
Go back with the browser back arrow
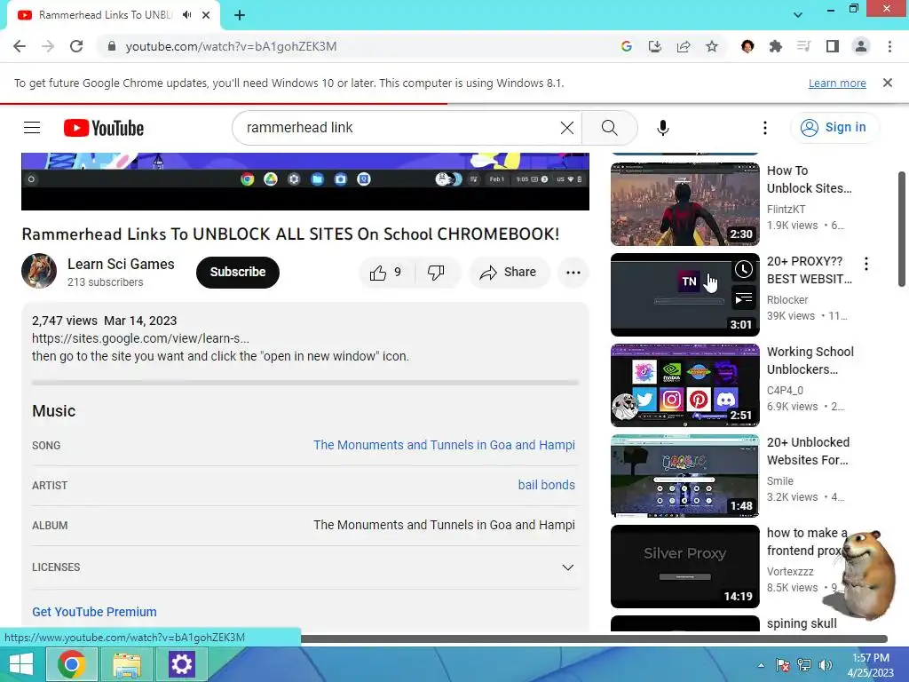coord(20,46)
